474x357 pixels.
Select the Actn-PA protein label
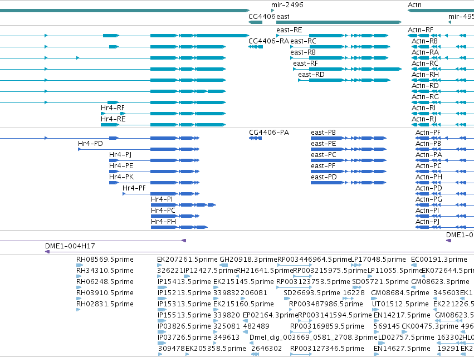(x=429, y=155)
